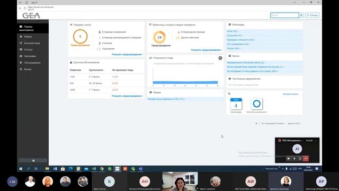
Task: Select participant tile with initials АР
Action: click(322, 181)
